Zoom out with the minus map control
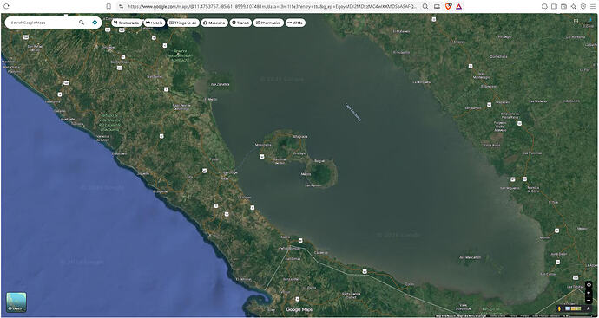 pos(589,300)
